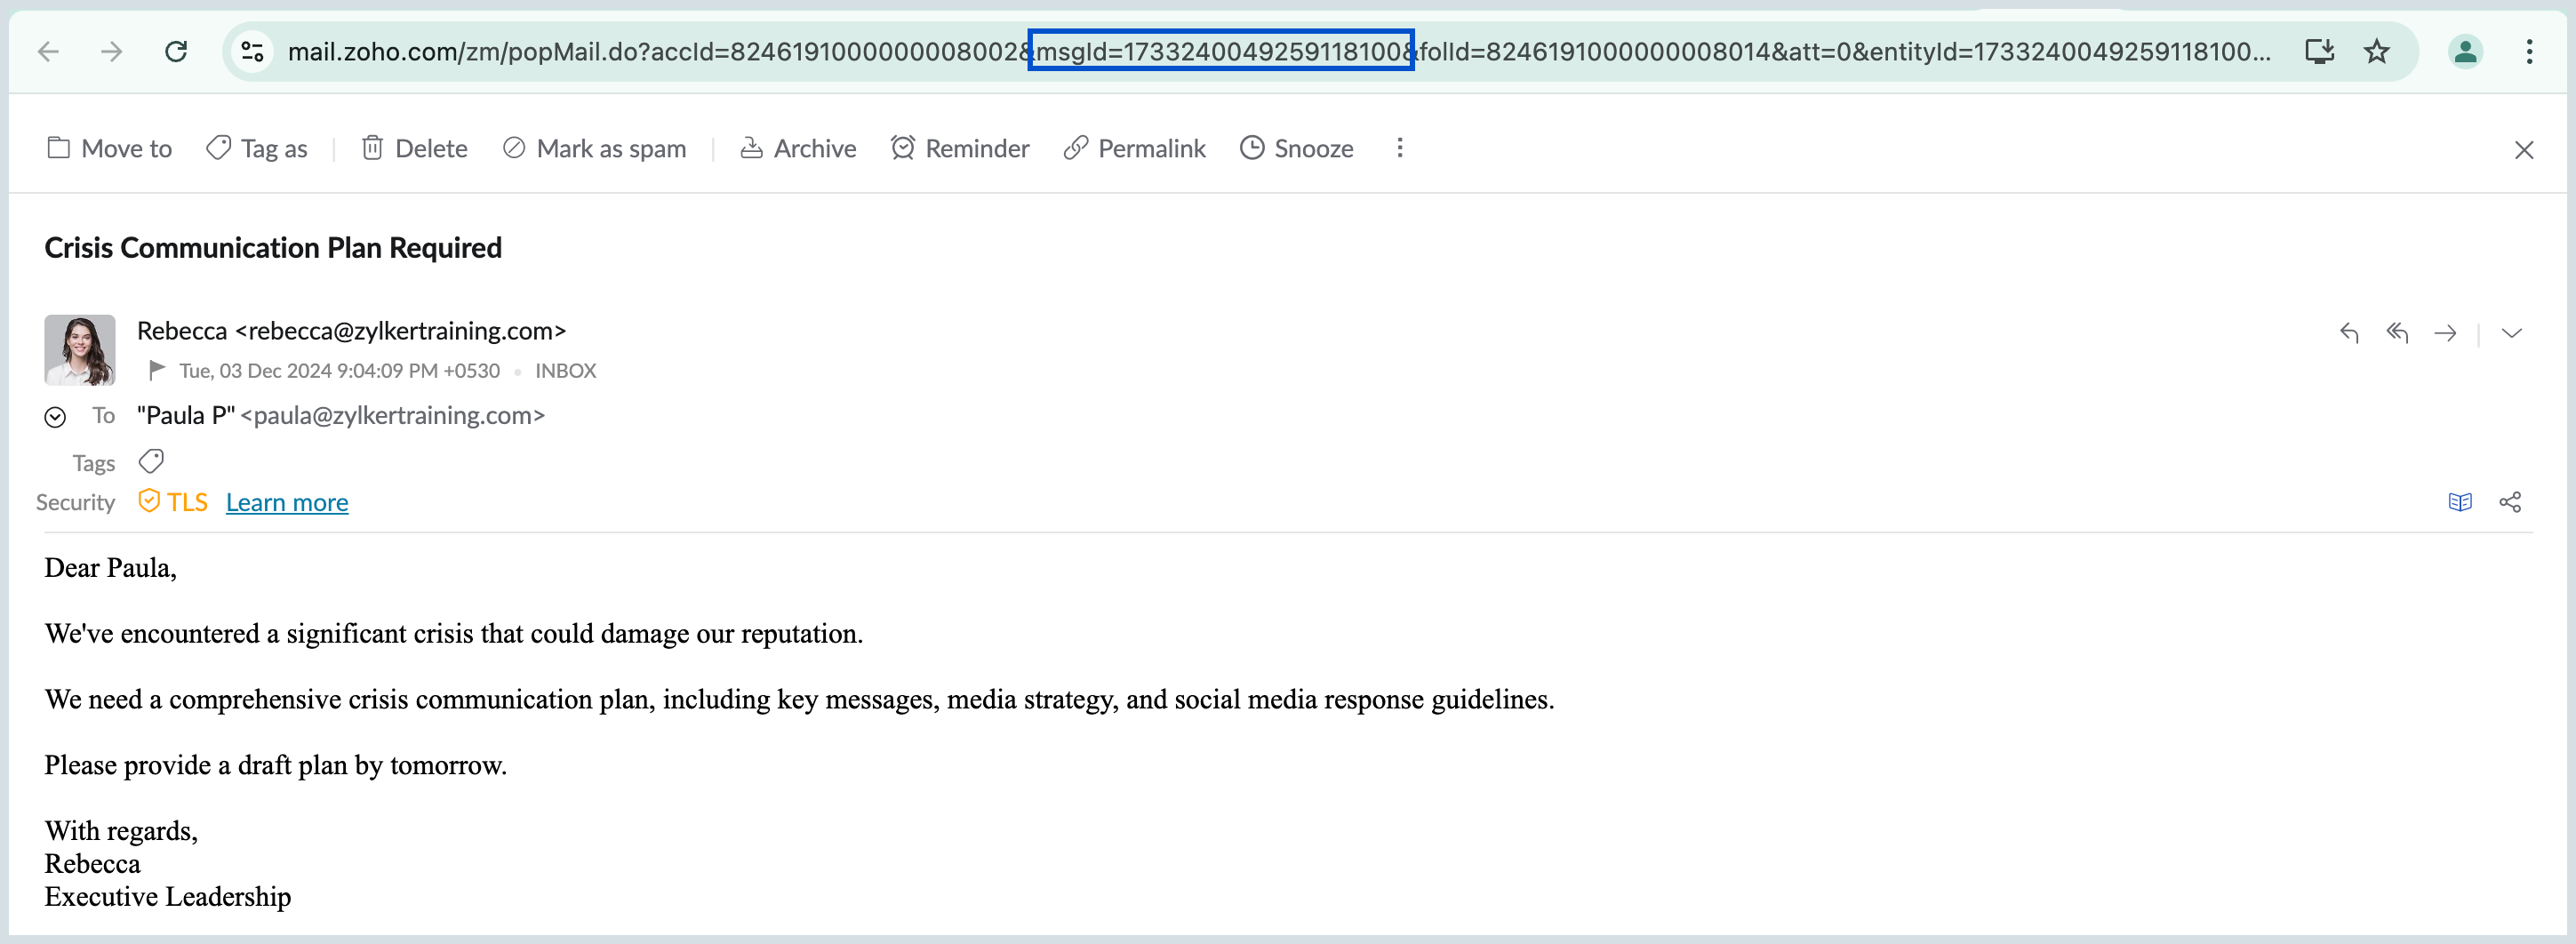This screenshot has height=944, width=2576.
Task: Open more reply options chevron dropdown
Action: pos(2511,333)
